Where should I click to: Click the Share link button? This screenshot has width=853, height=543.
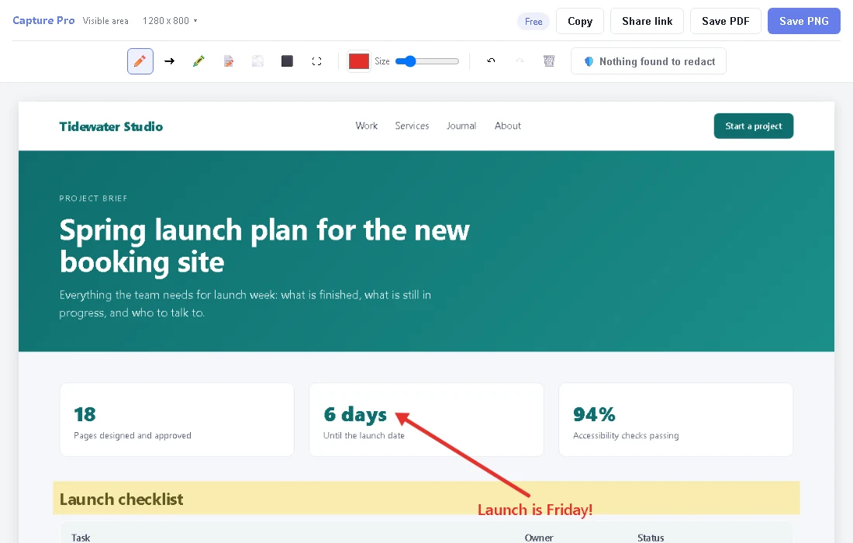coord(647,21)
